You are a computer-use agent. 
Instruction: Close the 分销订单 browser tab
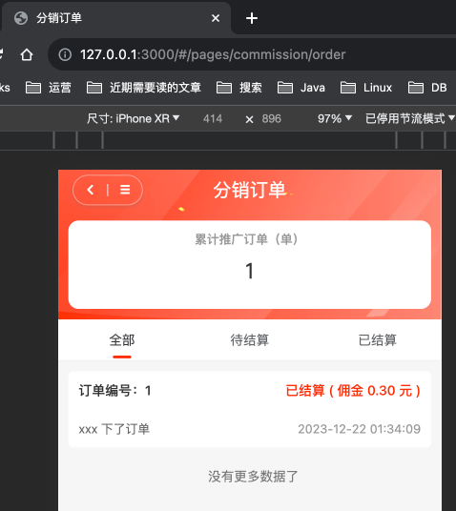coord(216,18)
